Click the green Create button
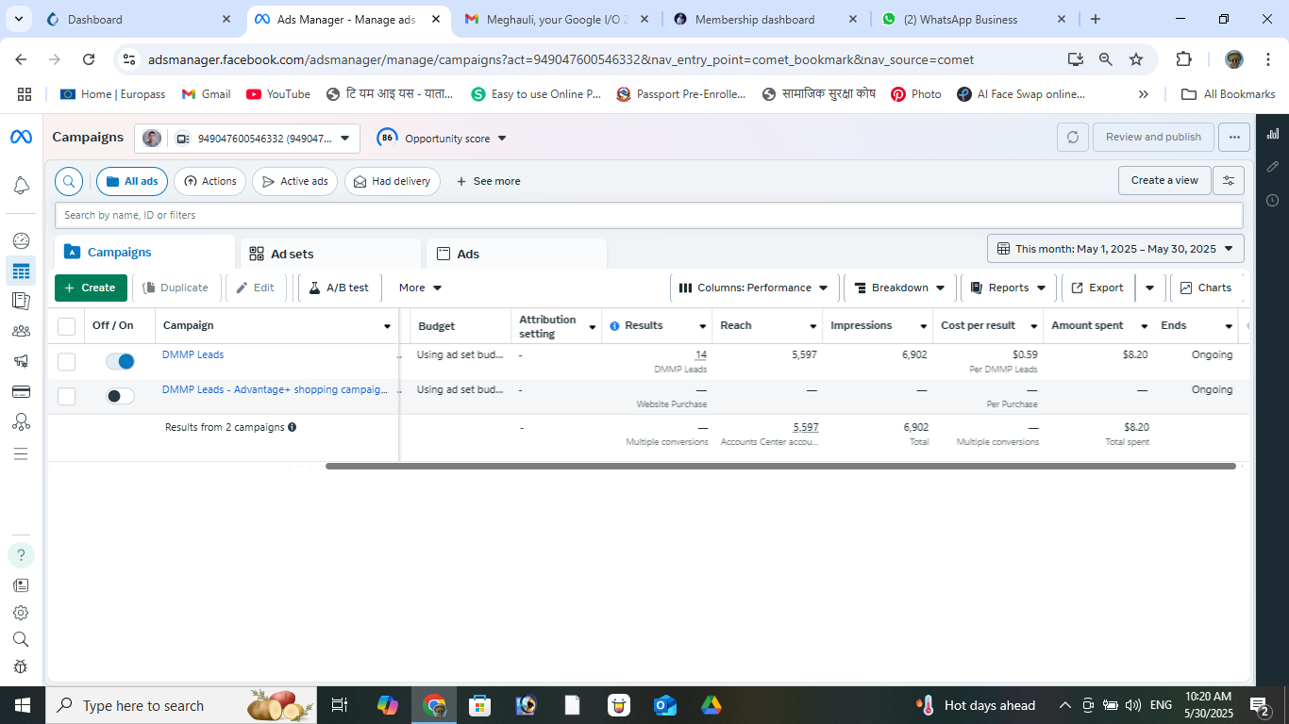Viewport: 1289px width, 724px height. (x=91, y=288)
